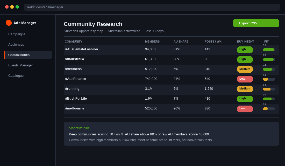Open the r/AusFemaleFashion community row

171,50
